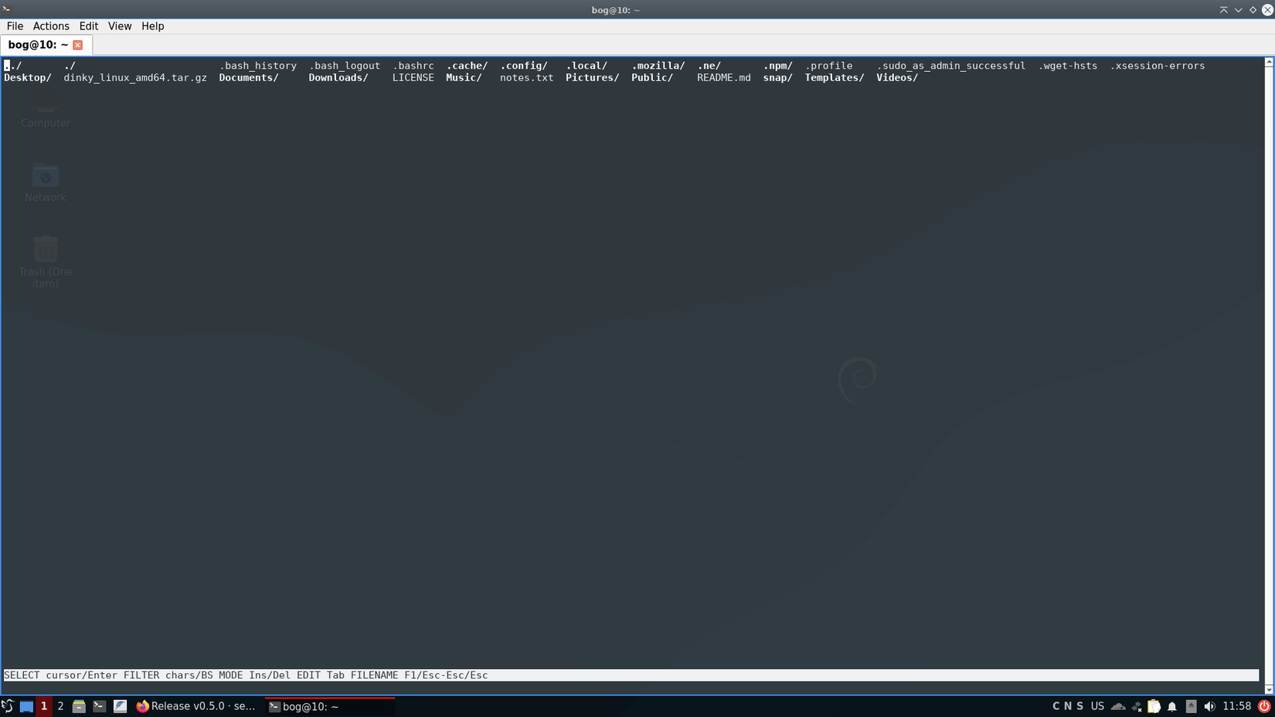This screenshot has height=717, width=1275.
Task: Select the .cache/ directory
Action: (467, 66)
